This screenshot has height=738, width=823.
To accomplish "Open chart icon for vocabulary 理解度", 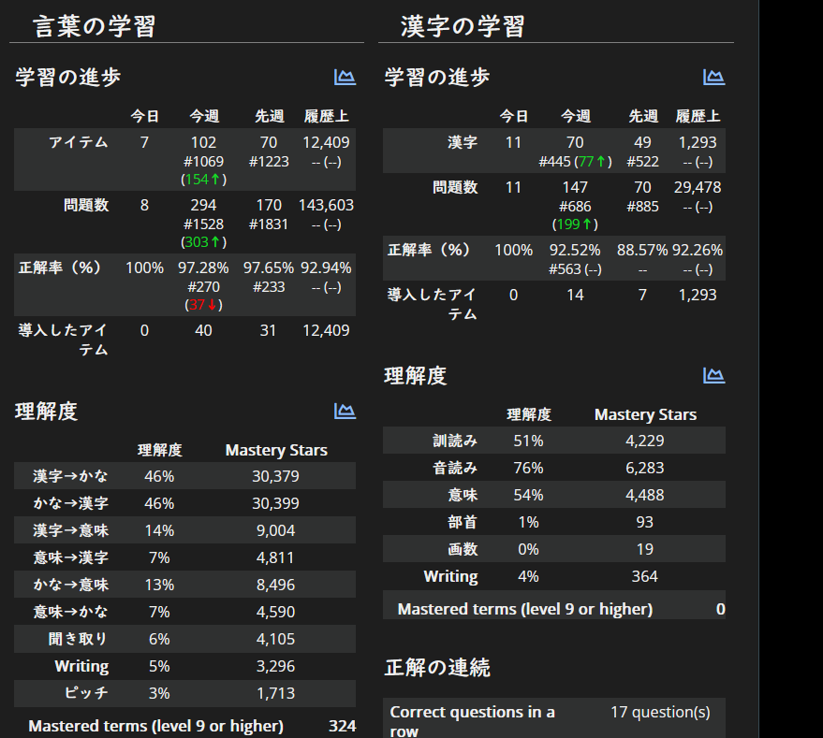I will [345, 411].
